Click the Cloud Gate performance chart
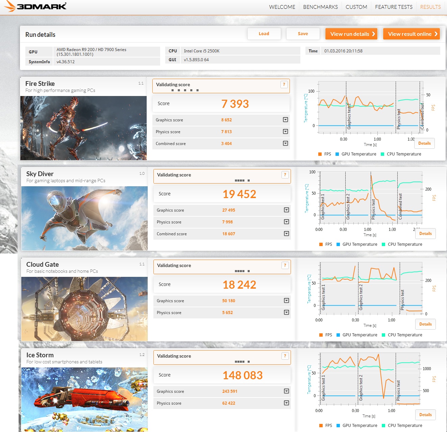The width and height of the screenshot is (447, 432). coord(371,288)
